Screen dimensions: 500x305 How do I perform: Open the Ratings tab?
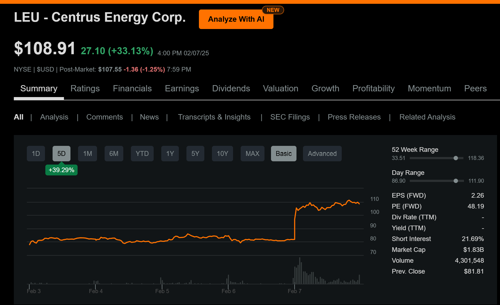[85, 89]
